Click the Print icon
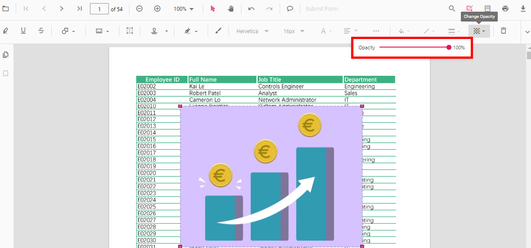The width and height of the screenshot is (531, 248). 505,9
